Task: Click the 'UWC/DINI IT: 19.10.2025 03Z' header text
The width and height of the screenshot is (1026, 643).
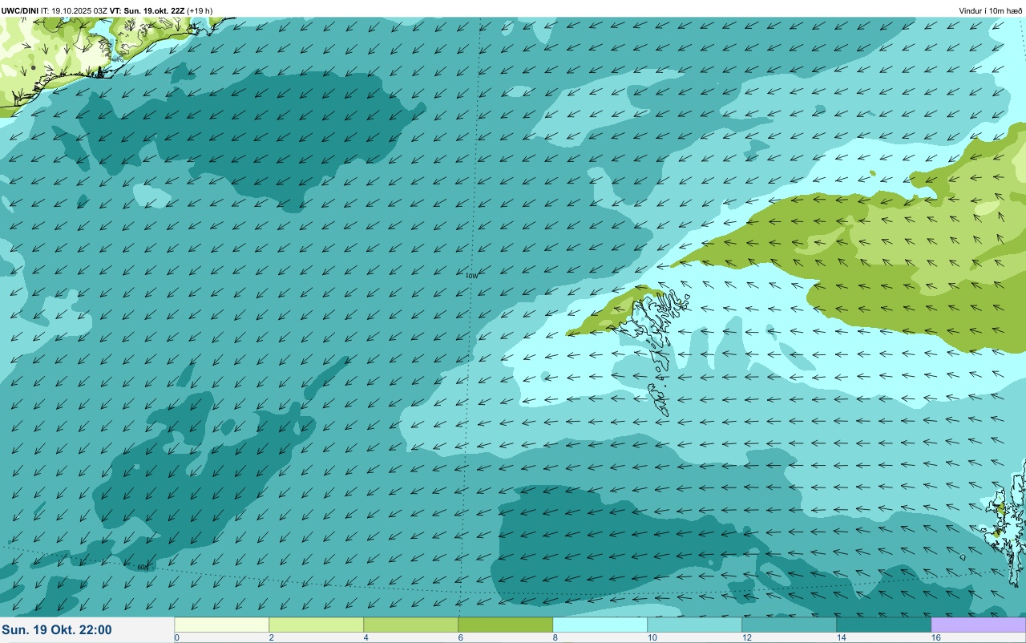Action: click(x=55, y=10)
